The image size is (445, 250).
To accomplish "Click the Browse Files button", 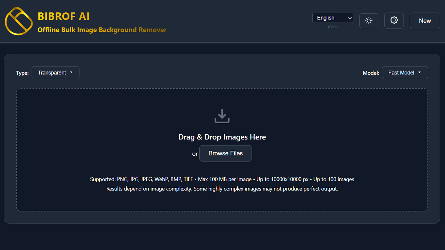I will (x=225, y=153).
